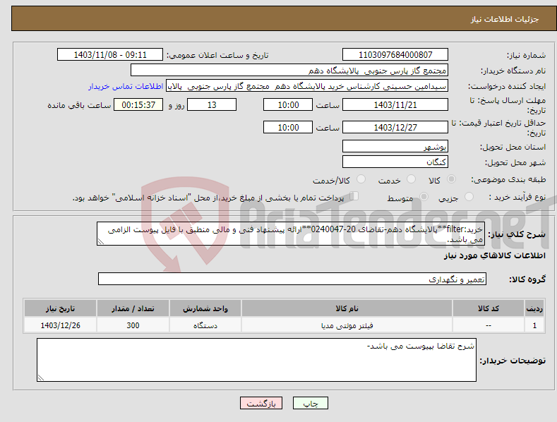557x422 pixels.
Task: Click the تعداد / مقدار column header
Action: (x=133, y=308)
